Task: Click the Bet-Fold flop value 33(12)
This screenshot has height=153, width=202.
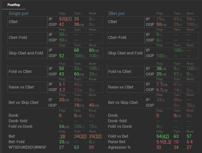Action: click(x=63, y=142)
